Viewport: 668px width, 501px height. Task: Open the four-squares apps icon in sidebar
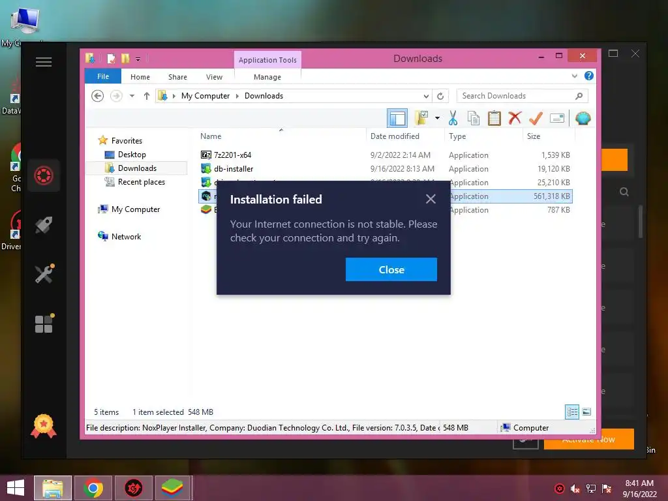[44, 324]
